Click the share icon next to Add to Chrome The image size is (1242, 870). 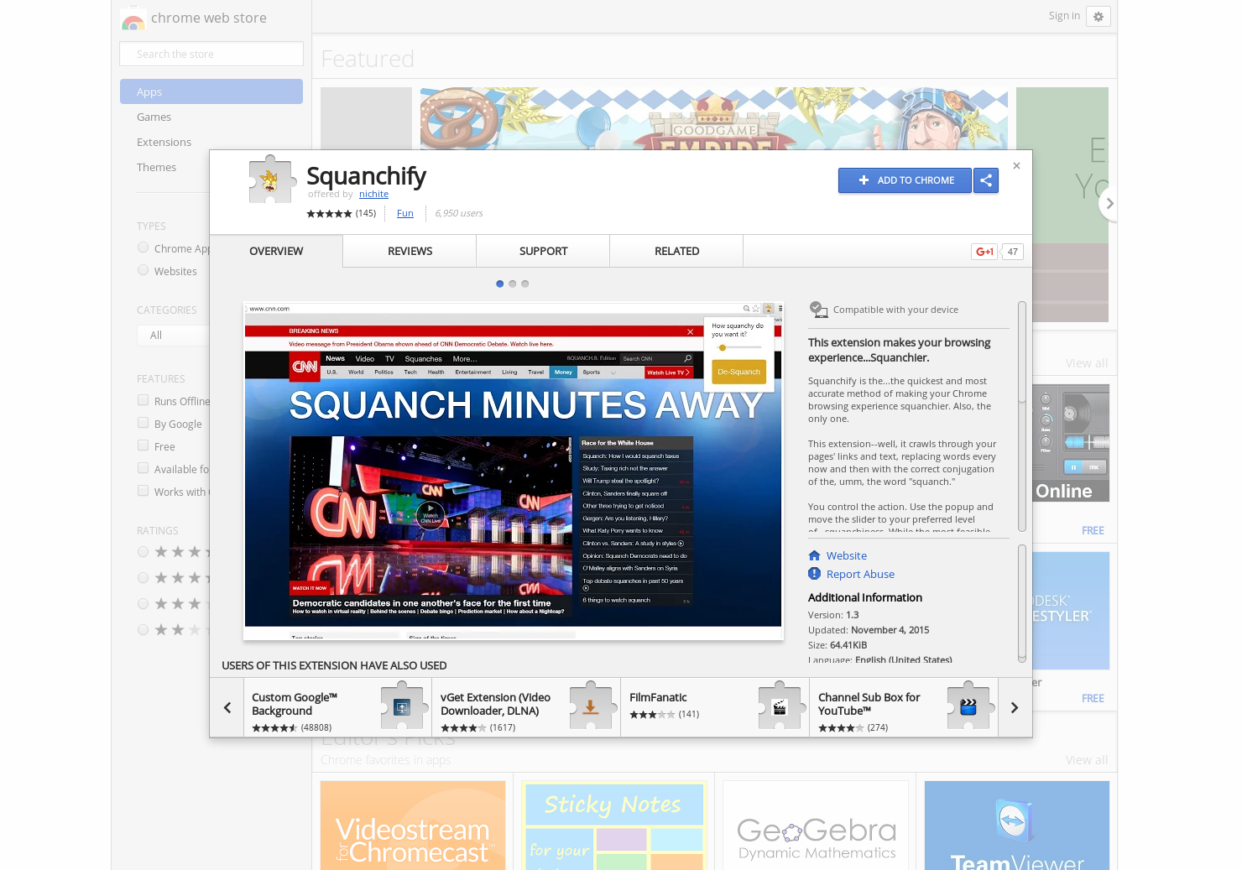pyautogui.click(x=986, y=180)
